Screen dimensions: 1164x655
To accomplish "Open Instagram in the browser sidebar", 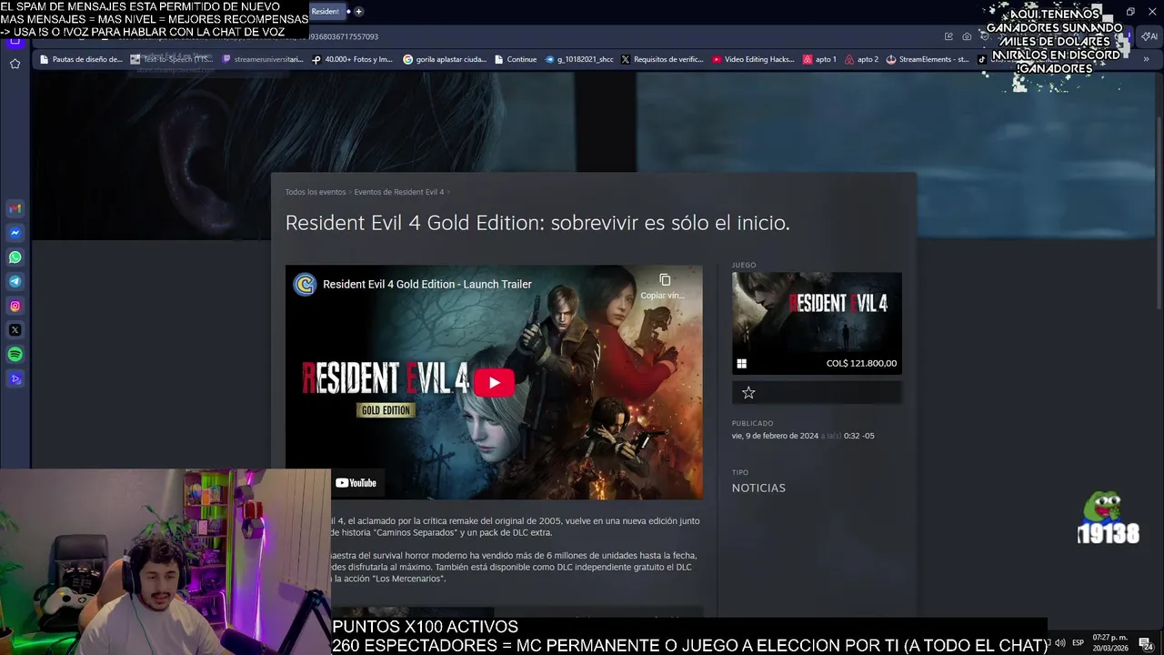I will [15, 306].
